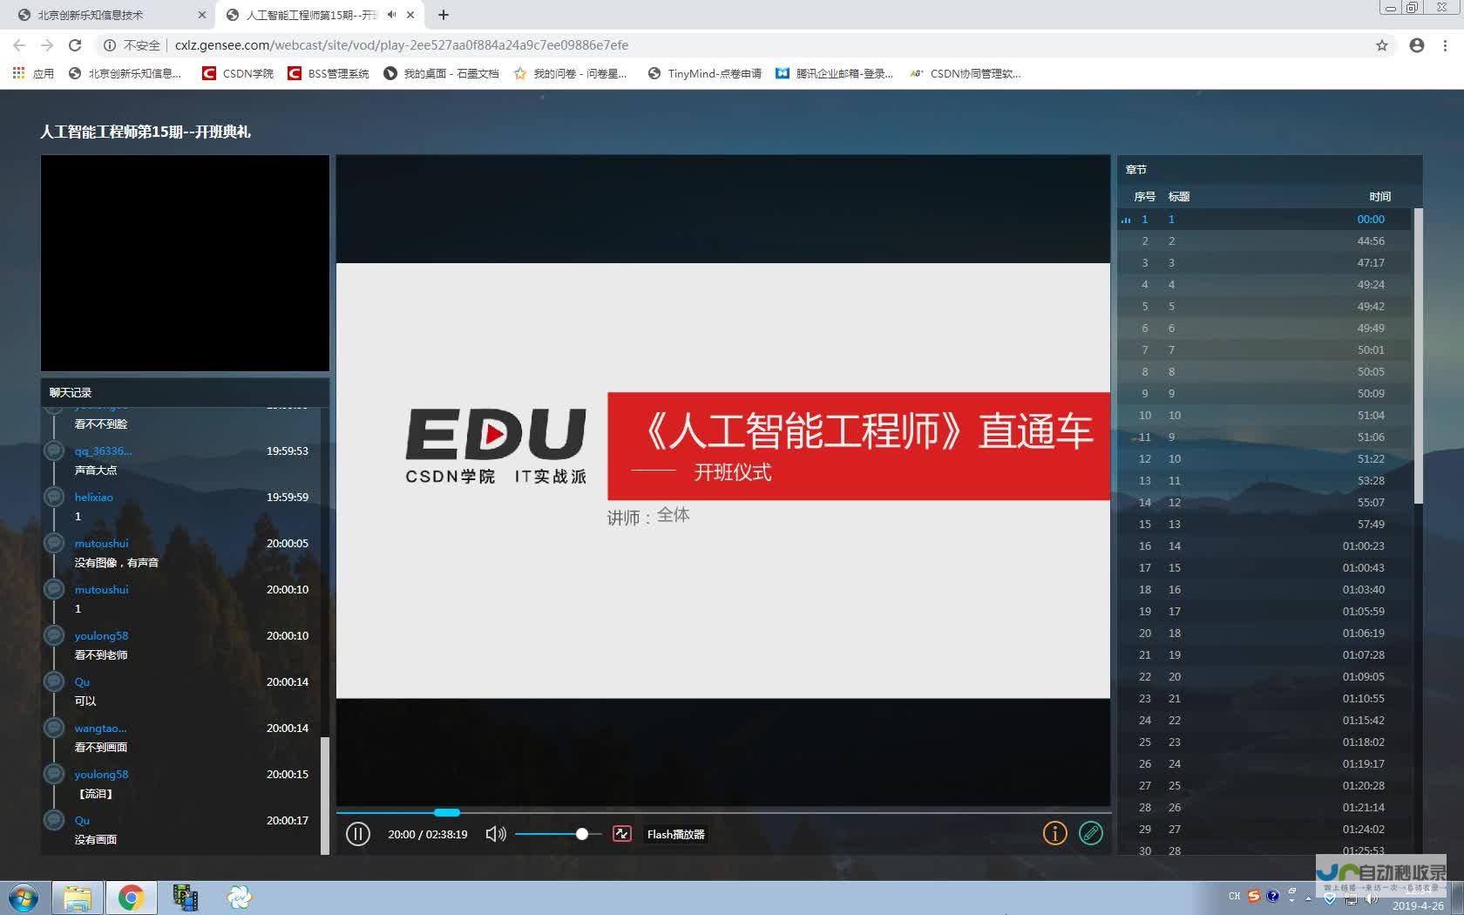Click the 序号 column header
The image size is (1464, 915).
(1144, 197)
